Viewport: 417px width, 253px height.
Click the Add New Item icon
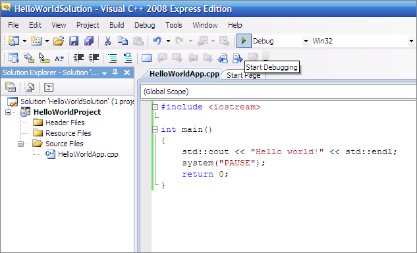pos(36,41)
